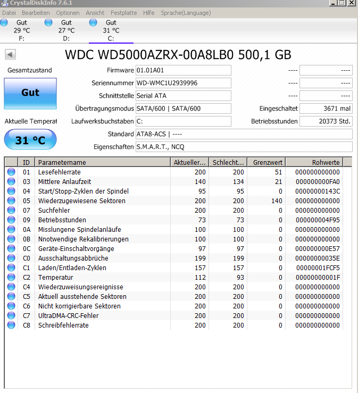This screenshot has height=393, width=358.
Task: Click the Betriebsstunden value 20373 Std.
Action: (326, 121)
